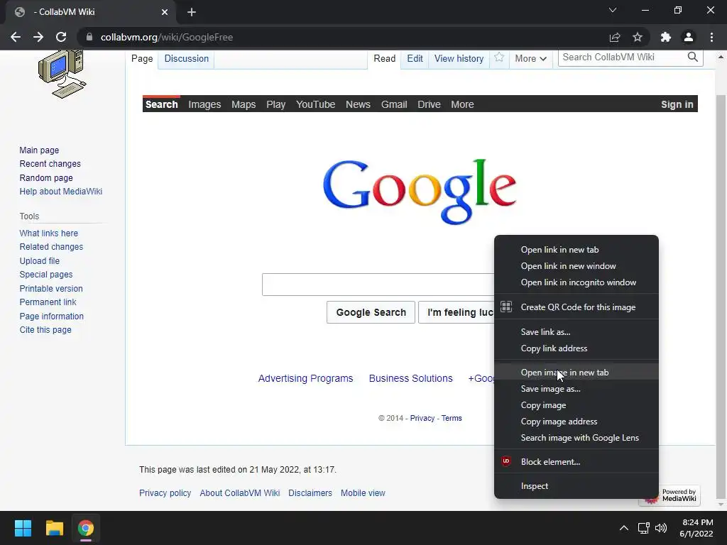Open File Explorer from taskbar
This screenshot has width=727, height=545.
coord(54,528)
